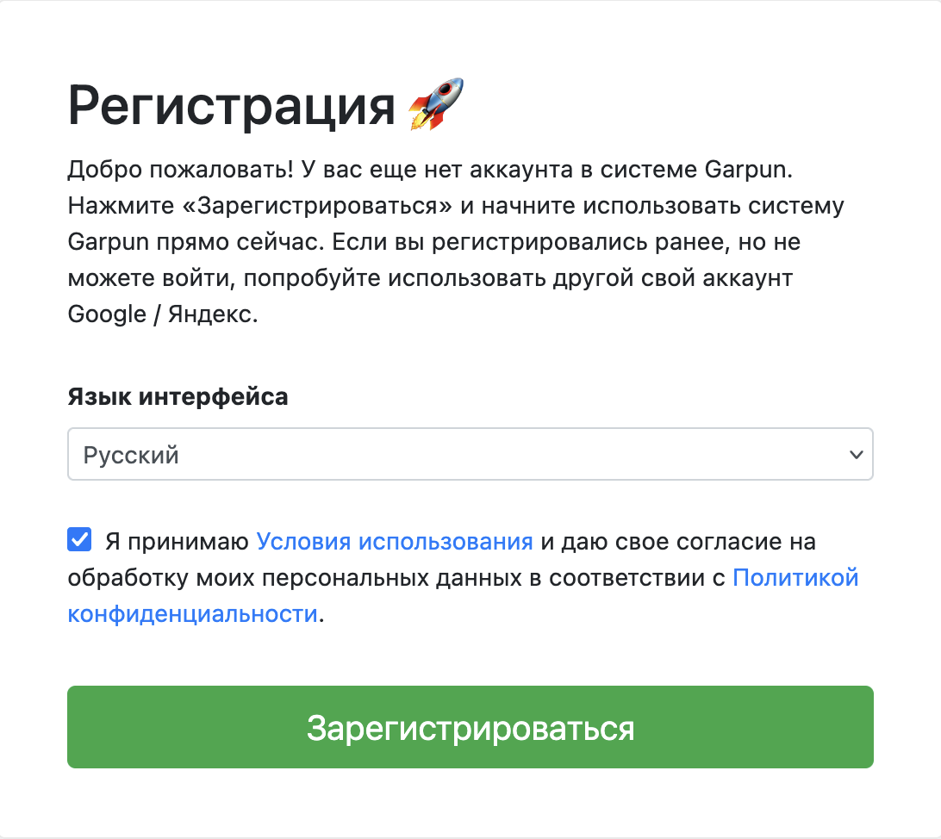Uncheck the terms acceptance checkbox
This screenshot has width=941, height=839.
[x=79, y=539]
